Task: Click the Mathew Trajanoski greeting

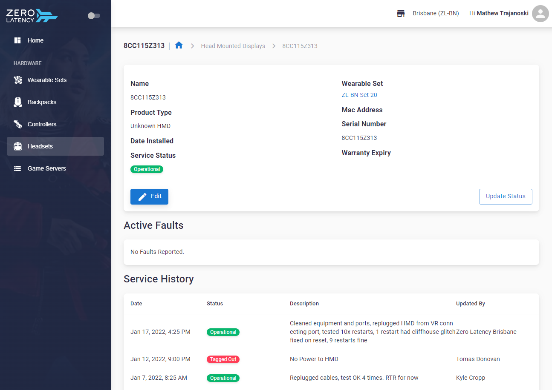Action: pyautogui.click(x=499, y=14)
